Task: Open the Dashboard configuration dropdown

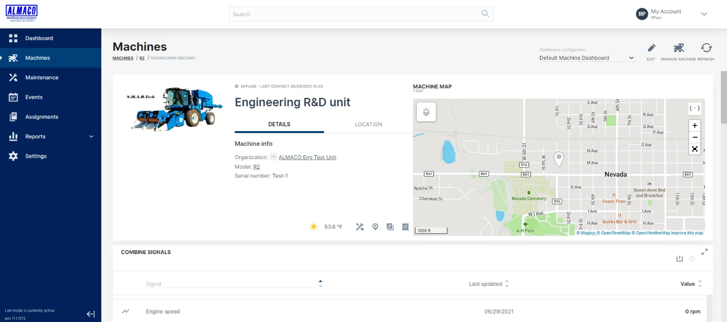Action: tap(586, 58)
